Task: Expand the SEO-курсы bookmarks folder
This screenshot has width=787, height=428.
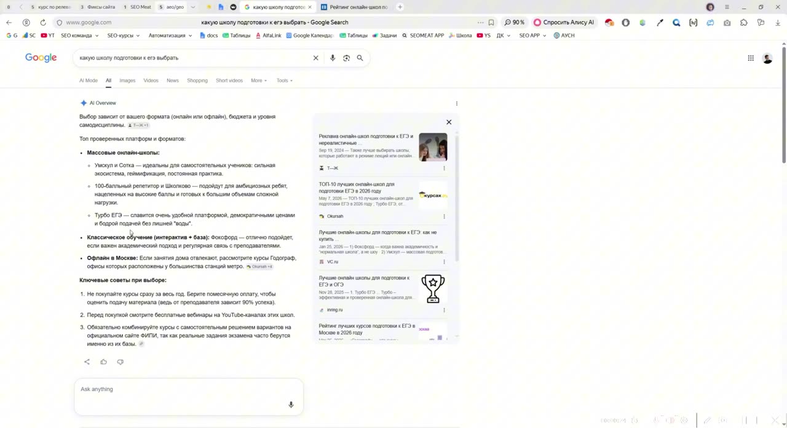Action: [124, 36]
